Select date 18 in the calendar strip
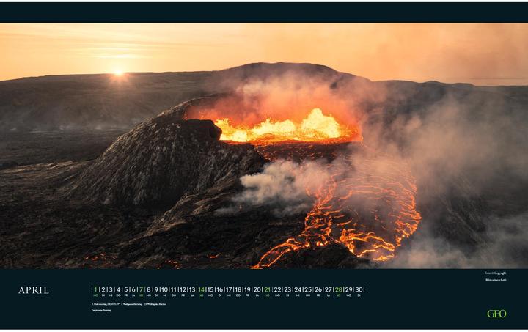Screen dimensions: 528x332 coord(238,289)
